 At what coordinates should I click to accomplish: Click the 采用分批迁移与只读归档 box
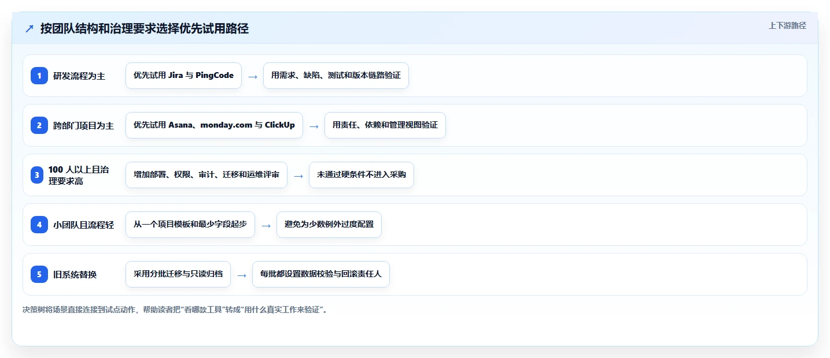point(178,274)
